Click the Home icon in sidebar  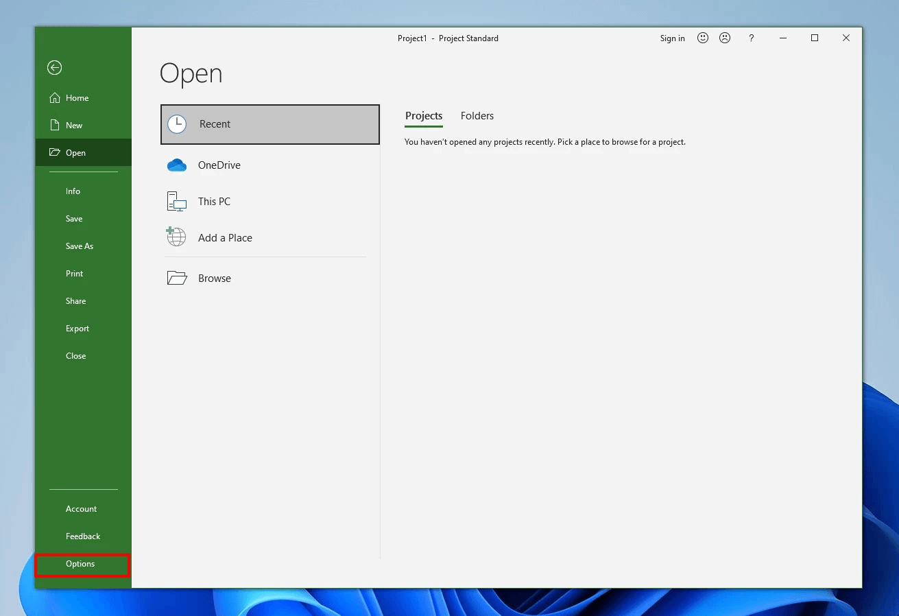point(54,97)
